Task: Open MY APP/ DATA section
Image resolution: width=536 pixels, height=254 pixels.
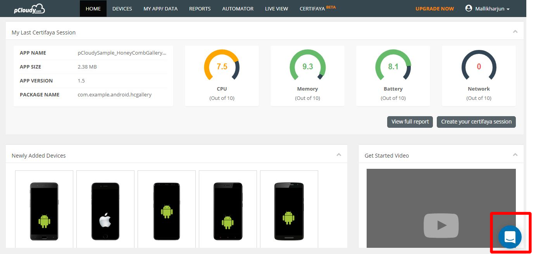Action: [160, 9]
